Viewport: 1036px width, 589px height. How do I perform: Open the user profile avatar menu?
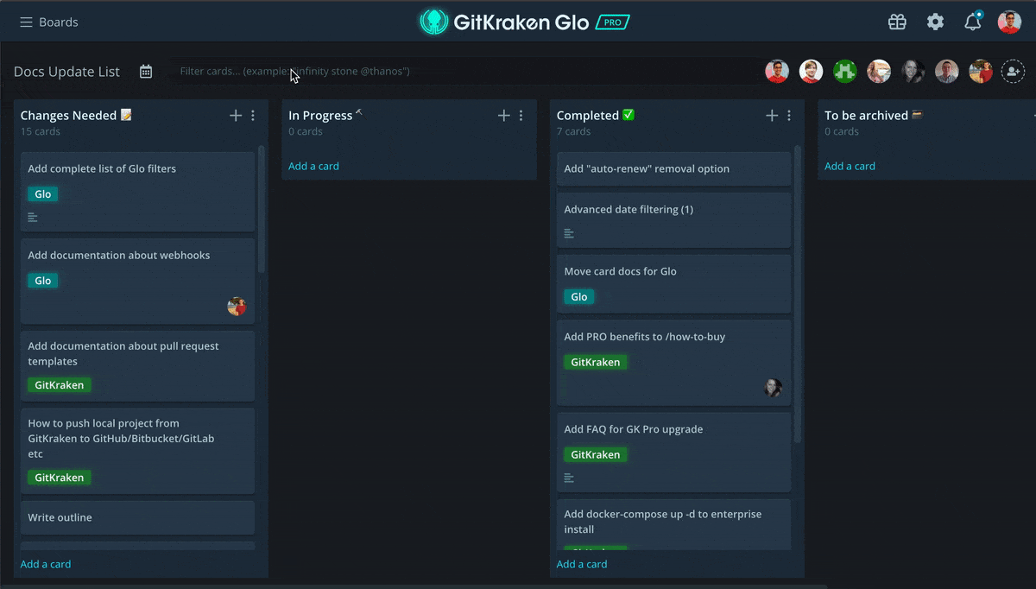(x=1009, y=22)
